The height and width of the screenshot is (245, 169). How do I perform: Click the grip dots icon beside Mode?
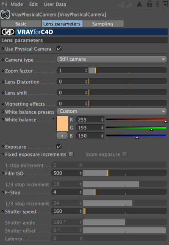point(4,4)
